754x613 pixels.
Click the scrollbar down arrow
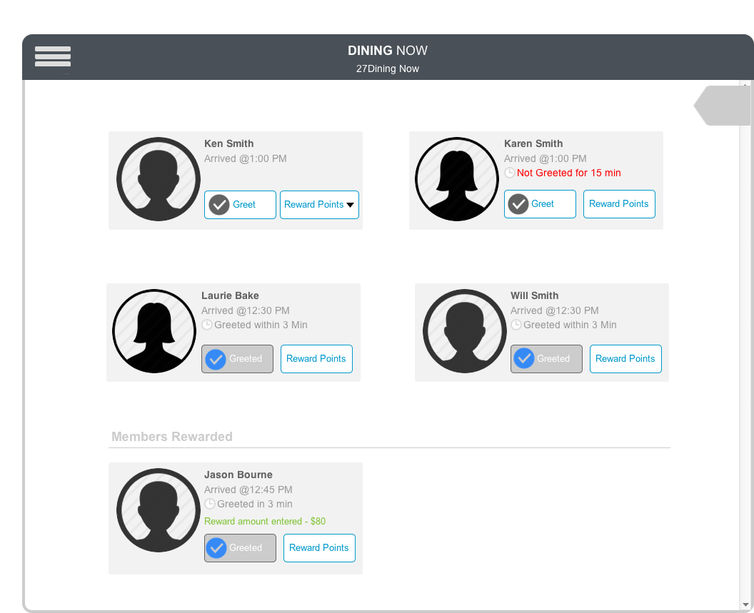(x=745, y=604)
